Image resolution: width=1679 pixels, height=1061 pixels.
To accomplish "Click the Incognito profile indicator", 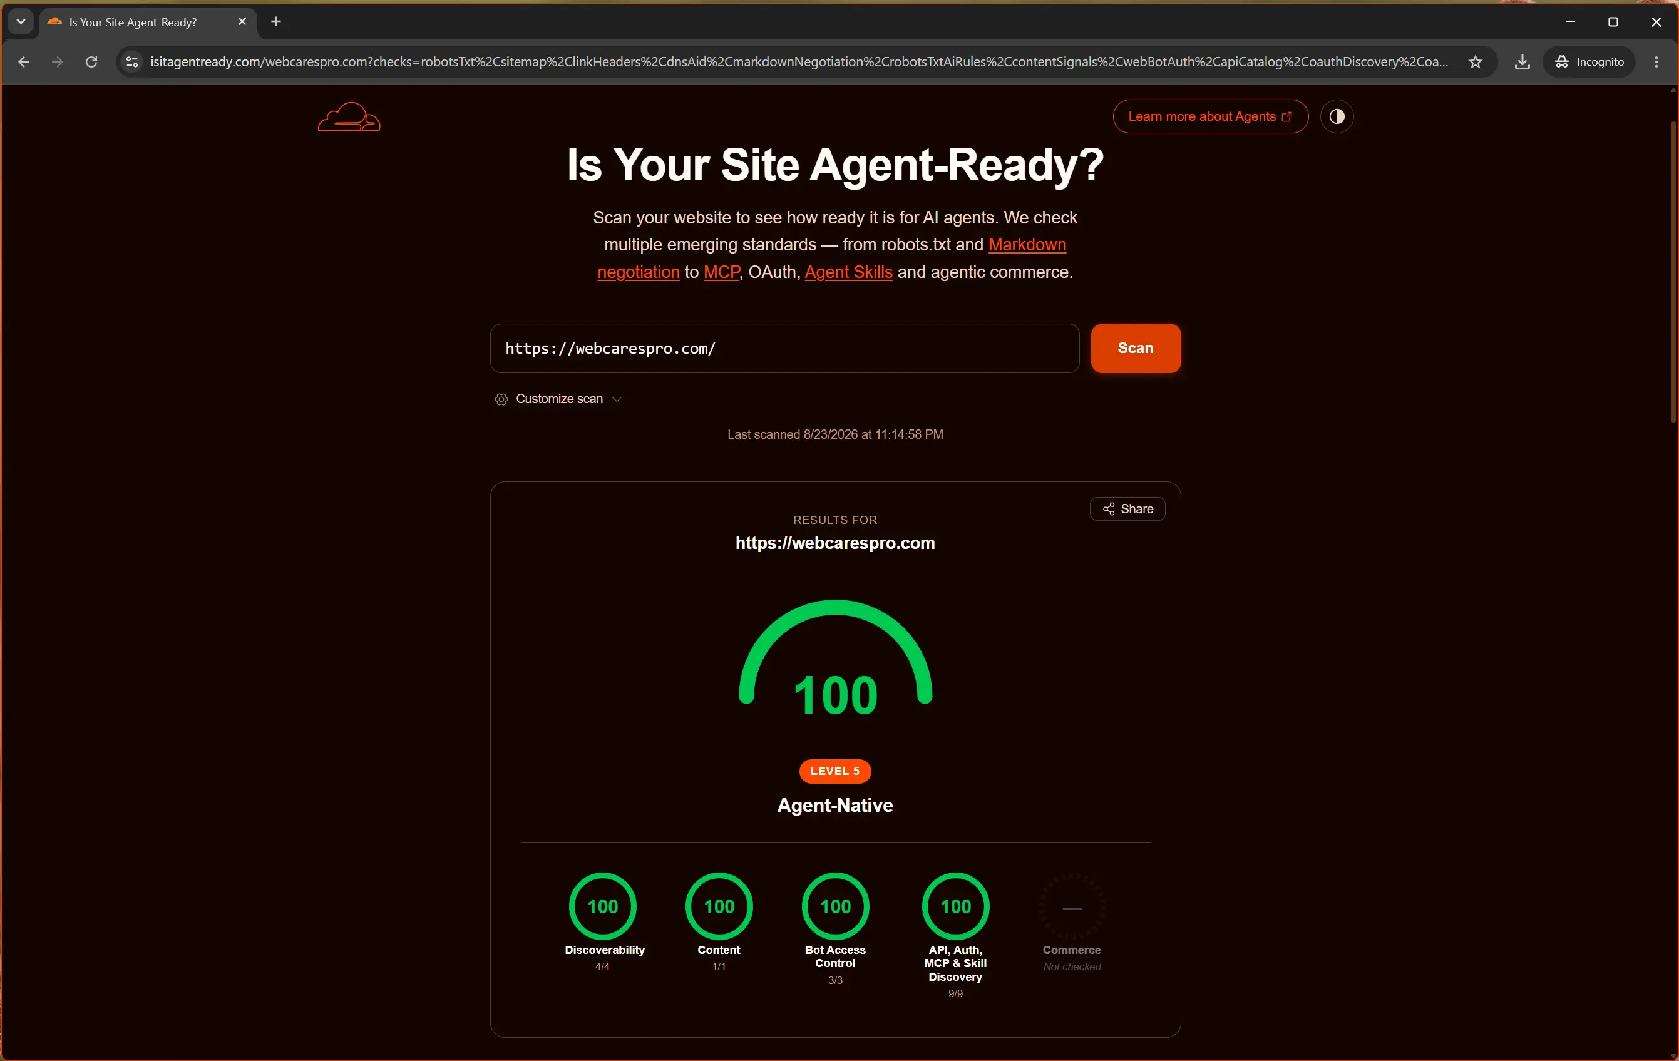I will click(1588, 62).
